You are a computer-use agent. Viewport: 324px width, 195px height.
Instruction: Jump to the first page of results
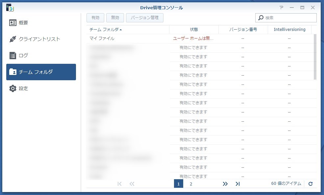(x=119, y=184)
